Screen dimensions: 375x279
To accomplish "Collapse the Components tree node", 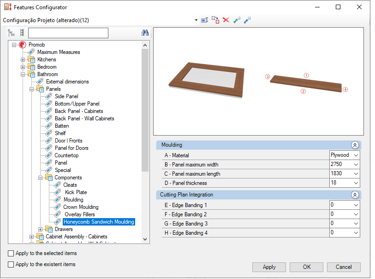I will [40, 178].
